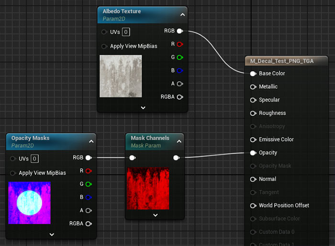Click the red R output pin on Albedo Texture
The width and height of the screenshot is (335, 246).
pyautogui.click(x=179, y=44)
